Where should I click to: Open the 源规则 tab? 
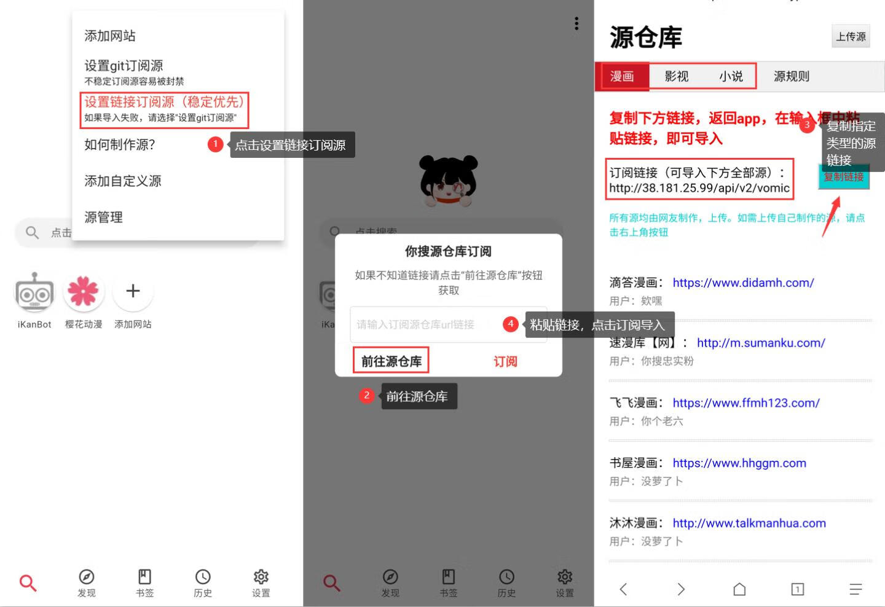(x=791, y=76)
